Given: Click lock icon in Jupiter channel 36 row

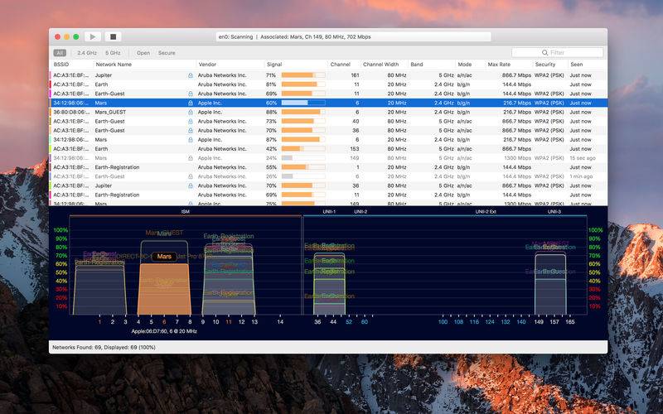Looking at the screenshot, I should (191, 185).
